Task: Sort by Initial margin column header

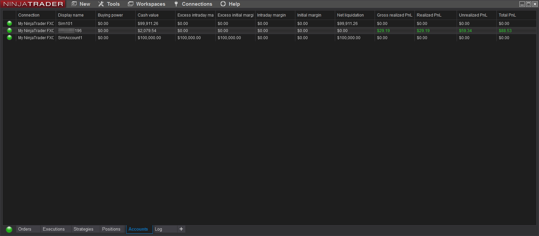Action: click(315, 15)
